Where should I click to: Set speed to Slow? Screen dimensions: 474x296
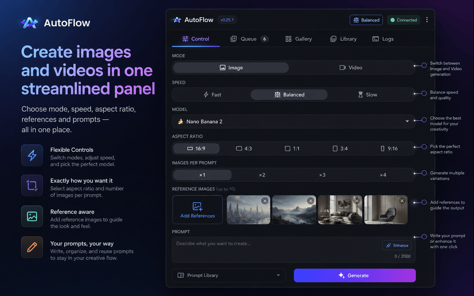[368, 95]
